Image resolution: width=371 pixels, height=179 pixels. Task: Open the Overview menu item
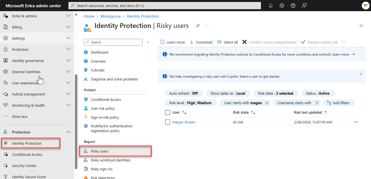(x=98, y=61)
